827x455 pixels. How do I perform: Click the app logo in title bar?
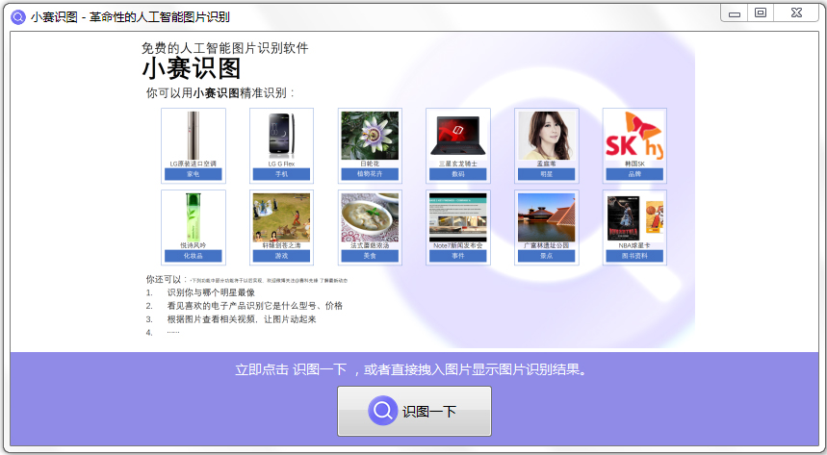[x=18, y=17]
